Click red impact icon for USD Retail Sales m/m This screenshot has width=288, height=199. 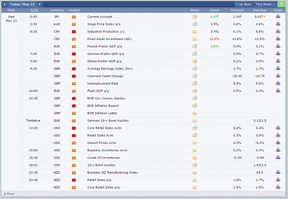pos(74,136)
